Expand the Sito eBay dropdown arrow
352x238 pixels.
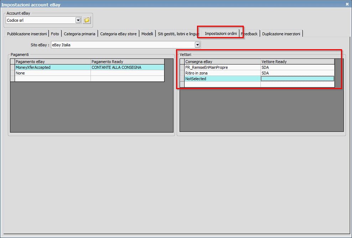(197, 45)
